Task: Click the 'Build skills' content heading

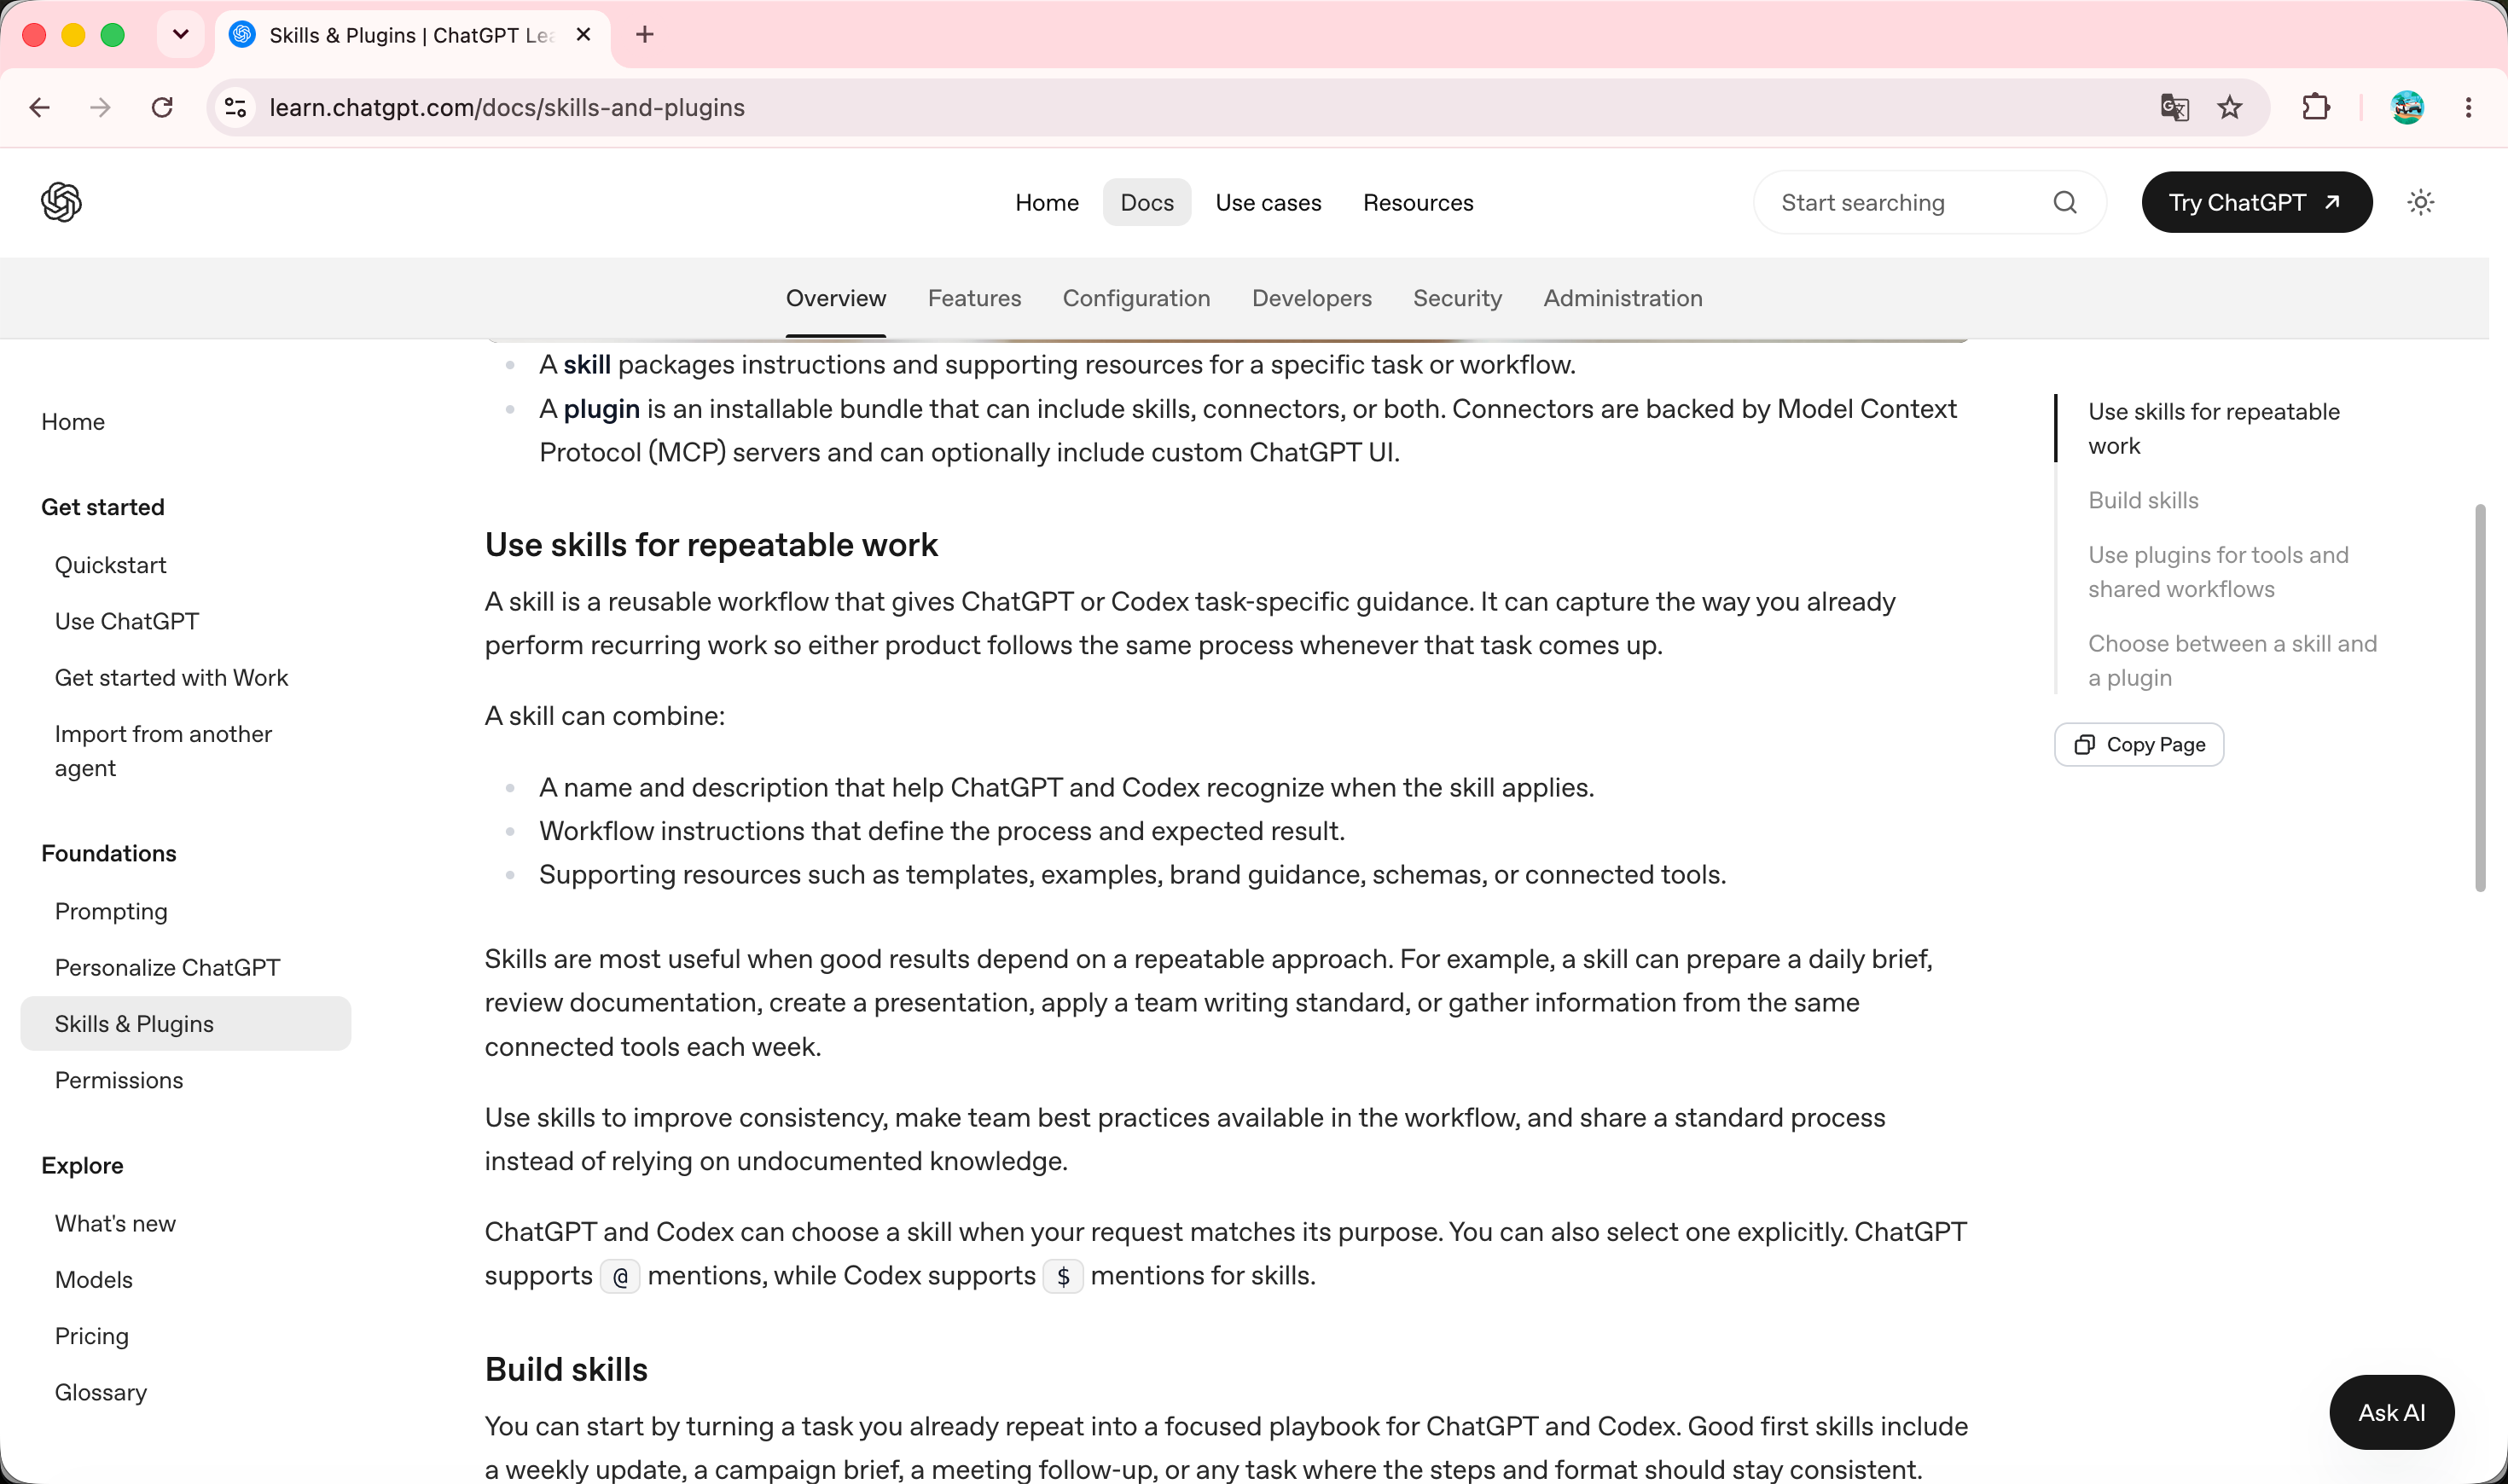Action: (x=566, y=1369)
